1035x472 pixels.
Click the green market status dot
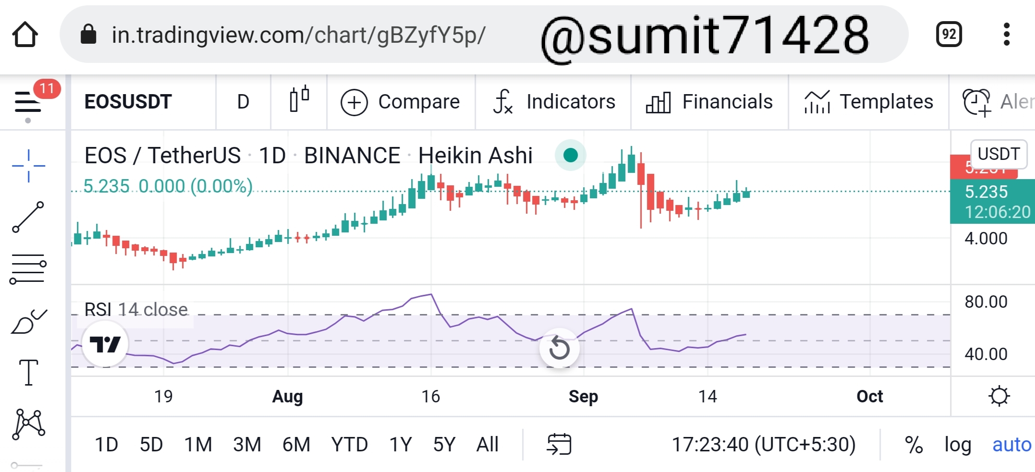571,155
